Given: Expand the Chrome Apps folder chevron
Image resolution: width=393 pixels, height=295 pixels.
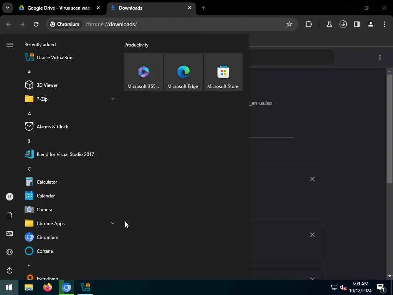Looking at the screenshot, I should pyautogui.click(x=113, y=223).
